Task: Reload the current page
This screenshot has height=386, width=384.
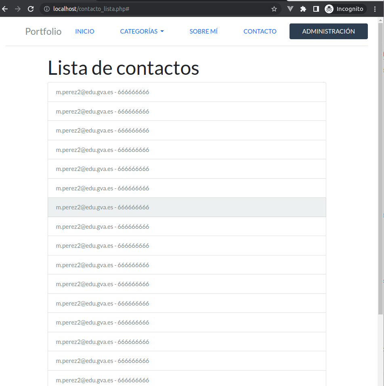Action: (x=31, y=9)
